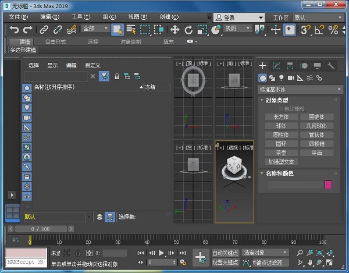Open the Modify panel tab icon
The image size is (349, 273).
coord(276,66)
